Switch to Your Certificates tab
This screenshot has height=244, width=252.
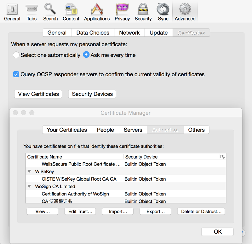(x=67, y=130)
